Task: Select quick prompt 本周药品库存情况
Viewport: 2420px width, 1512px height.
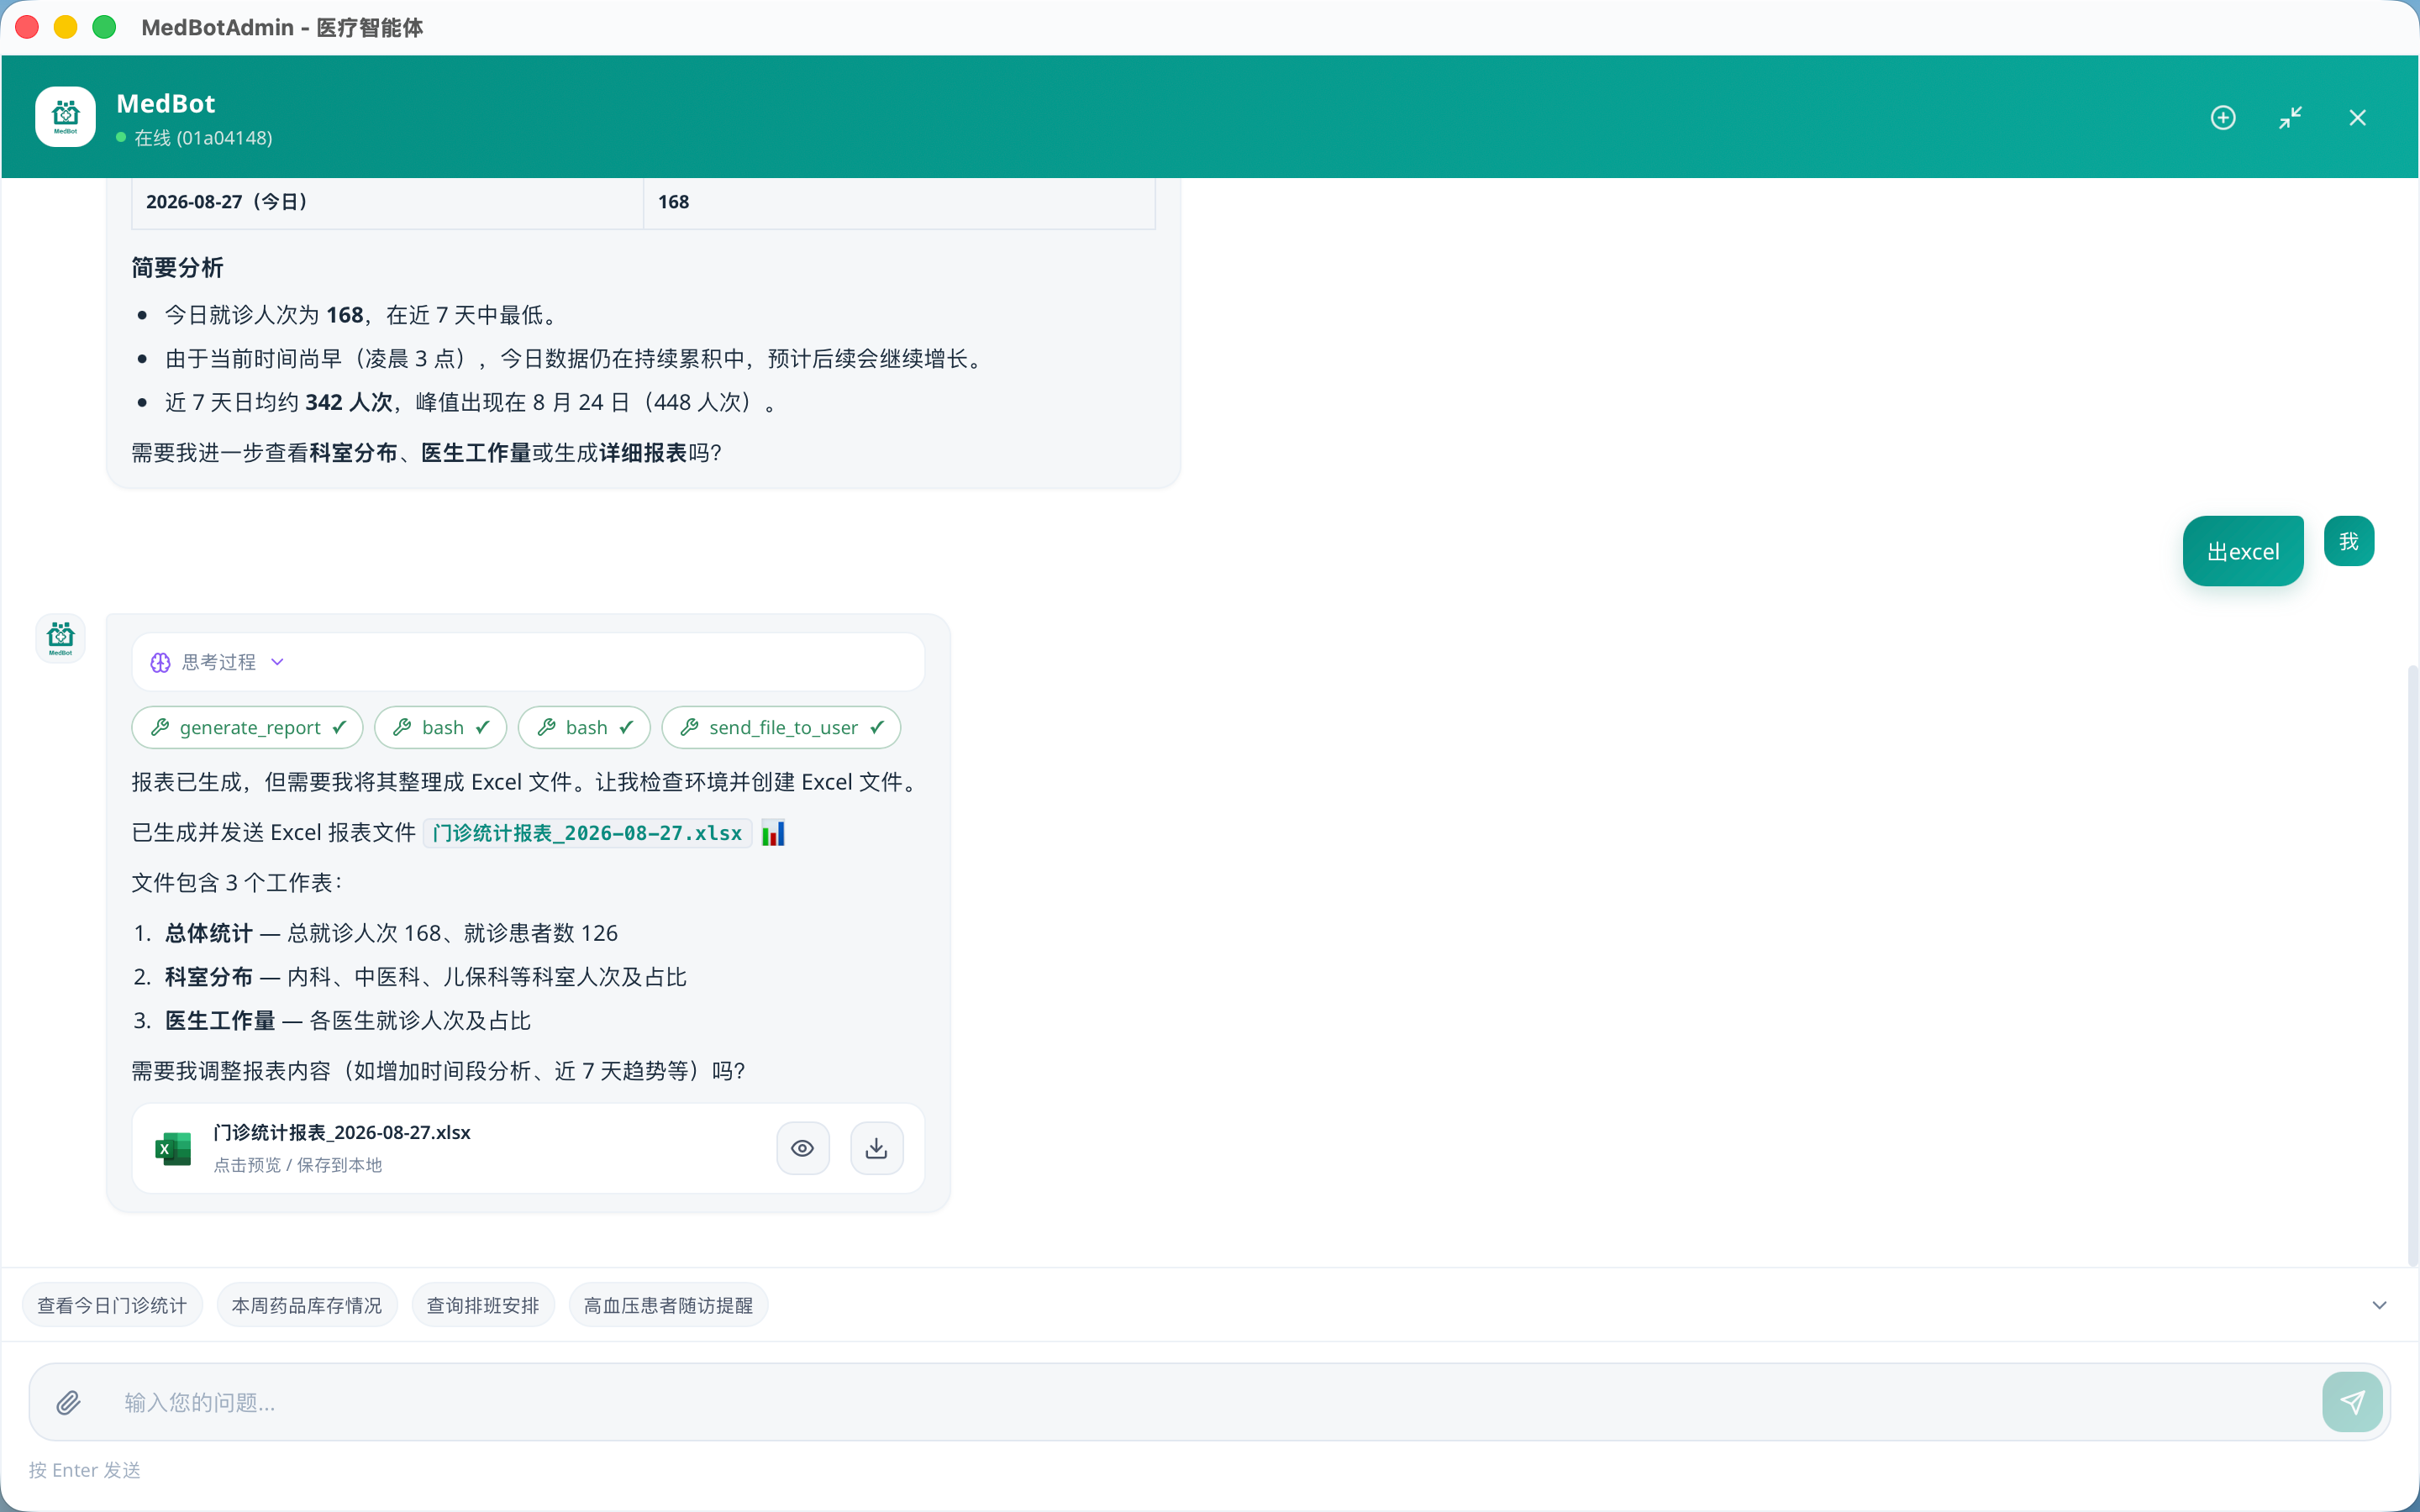Action: (307, 1305)
